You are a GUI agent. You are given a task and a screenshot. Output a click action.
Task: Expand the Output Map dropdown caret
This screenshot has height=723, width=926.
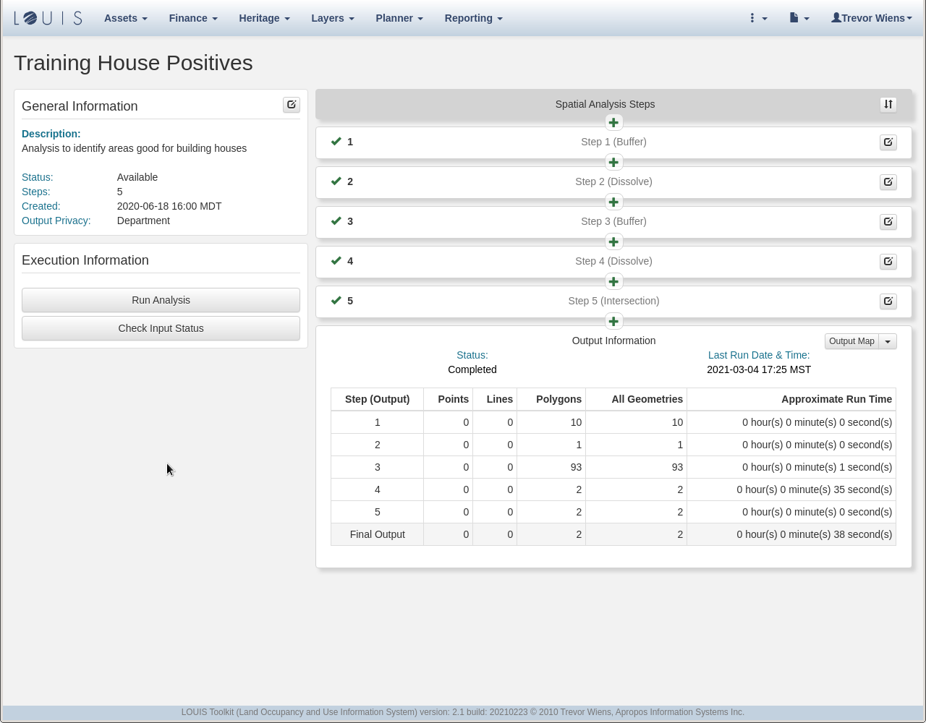pos(888,341)
